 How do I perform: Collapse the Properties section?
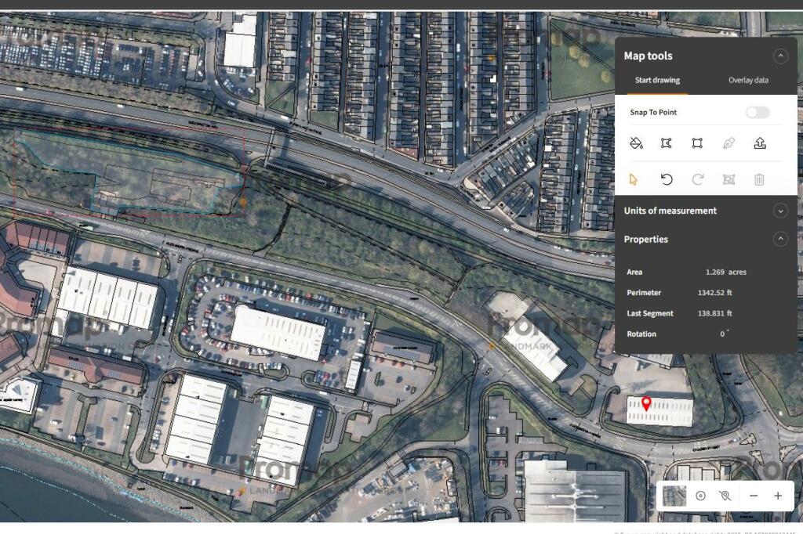coord(779,240)
